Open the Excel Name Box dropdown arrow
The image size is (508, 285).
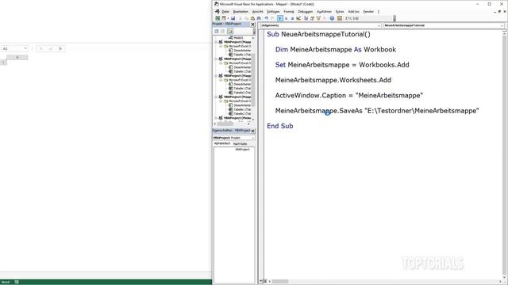(25, 48)
